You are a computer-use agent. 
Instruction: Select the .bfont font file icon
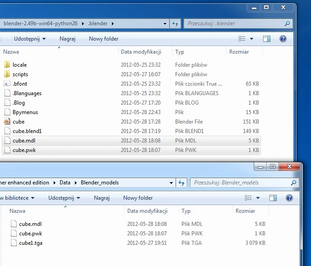[x=7, y=83]
